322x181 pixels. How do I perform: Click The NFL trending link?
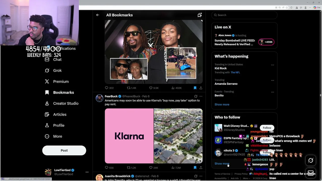click(x=235, y=72)
